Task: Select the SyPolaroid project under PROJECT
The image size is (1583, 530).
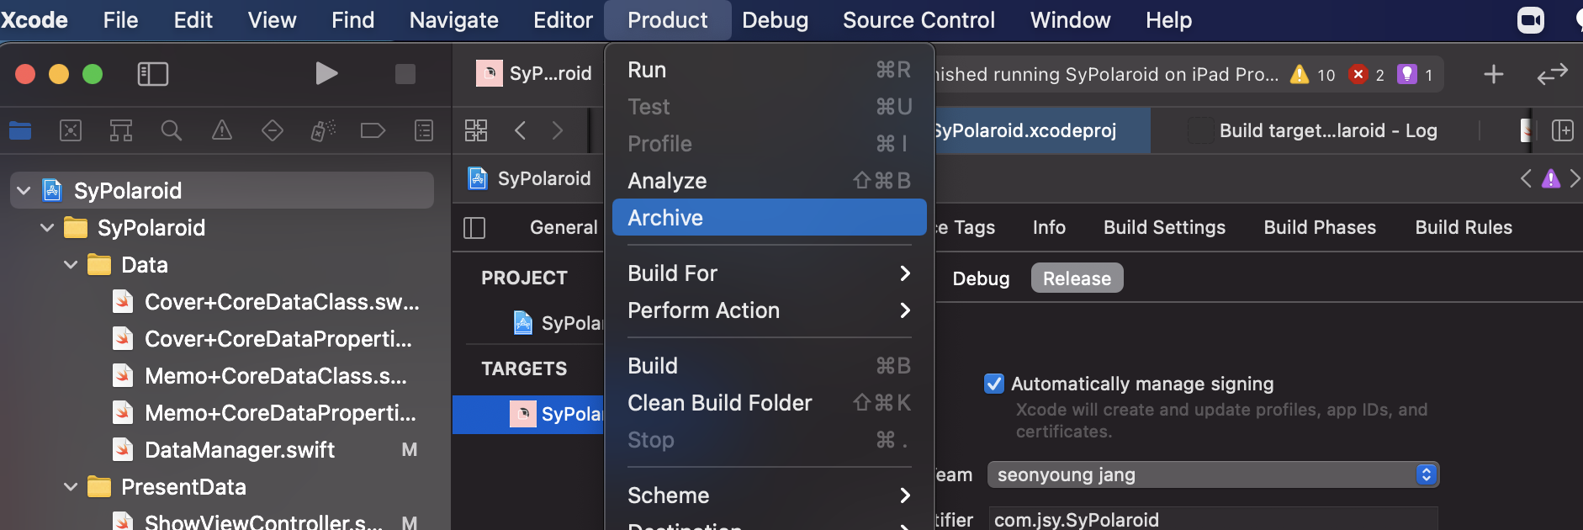Action: 558,323
